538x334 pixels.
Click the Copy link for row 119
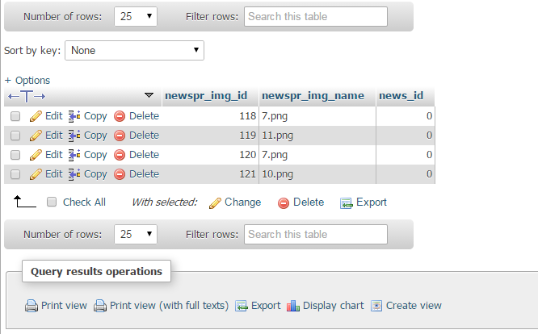click(95, 136)
